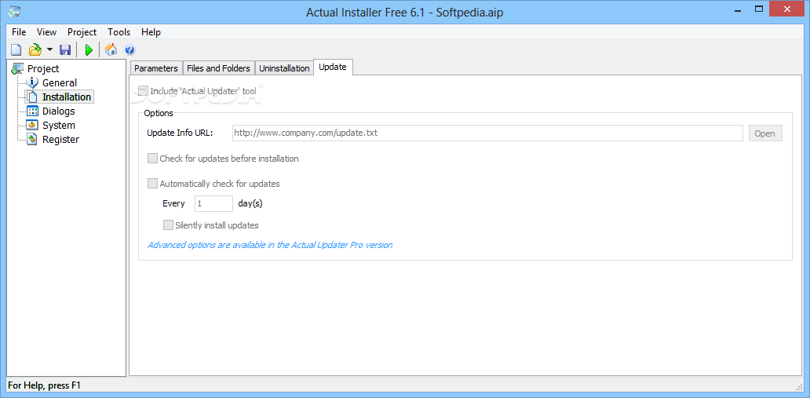Screen dimensions: 810x398
Task: Click the blue Help question icon
Action: click(x=130, y=49)
